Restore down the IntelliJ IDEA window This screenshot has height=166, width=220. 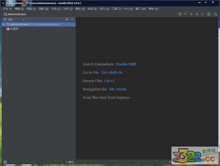(206, 2)
